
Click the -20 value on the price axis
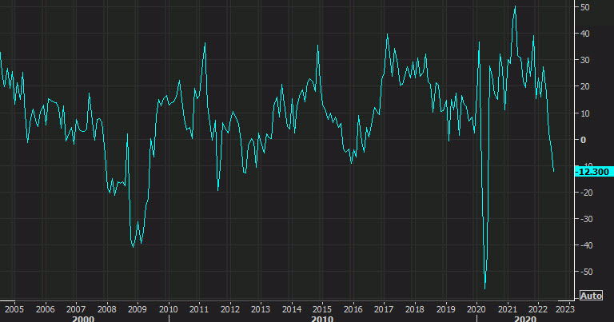point(586,193)
